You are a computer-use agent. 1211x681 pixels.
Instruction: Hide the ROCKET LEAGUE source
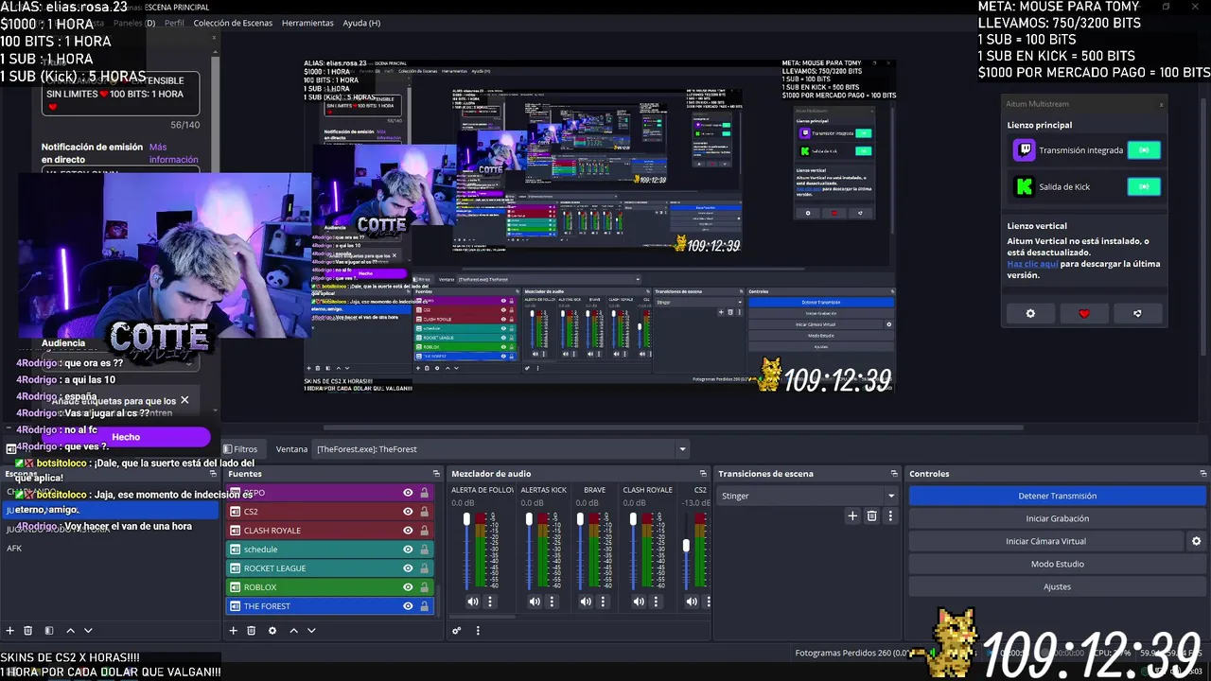408,568
